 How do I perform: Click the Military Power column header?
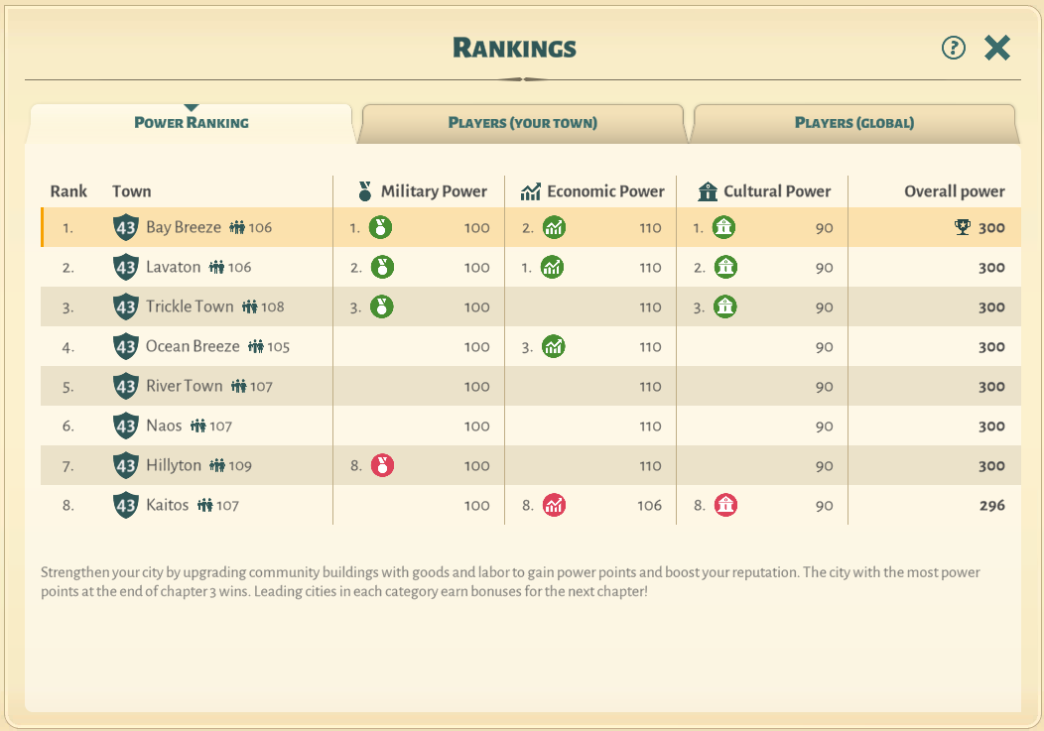(423, 191)
